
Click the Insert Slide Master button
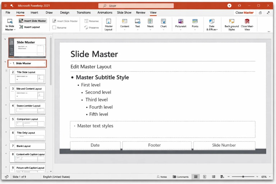click(x=32, y=21)
